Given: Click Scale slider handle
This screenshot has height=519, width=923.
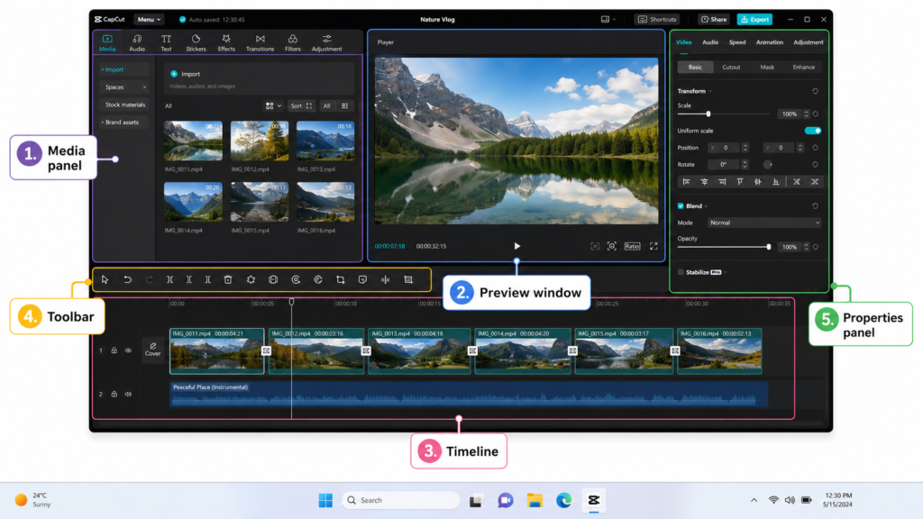Looking at the screenshot, I should (708, 114).
